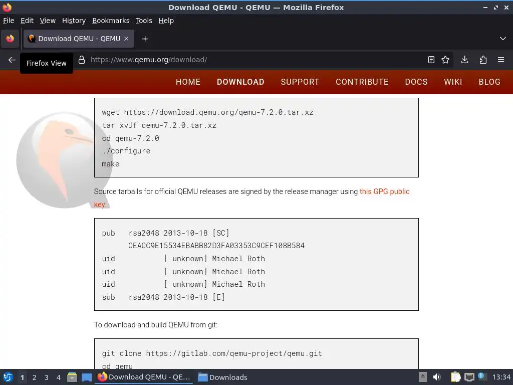Click the 'tar xvJf qemu-7.2.0.tar.xz' line

tap(159, 125)
